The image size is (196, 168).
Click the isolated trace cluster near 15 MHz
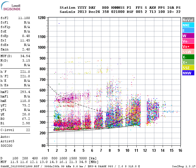point(170,111)
